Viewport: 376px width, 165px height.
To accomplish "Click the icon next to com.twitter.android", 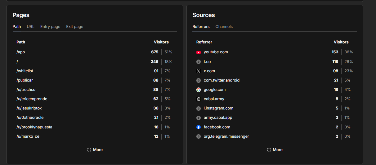I will (199, 80).
